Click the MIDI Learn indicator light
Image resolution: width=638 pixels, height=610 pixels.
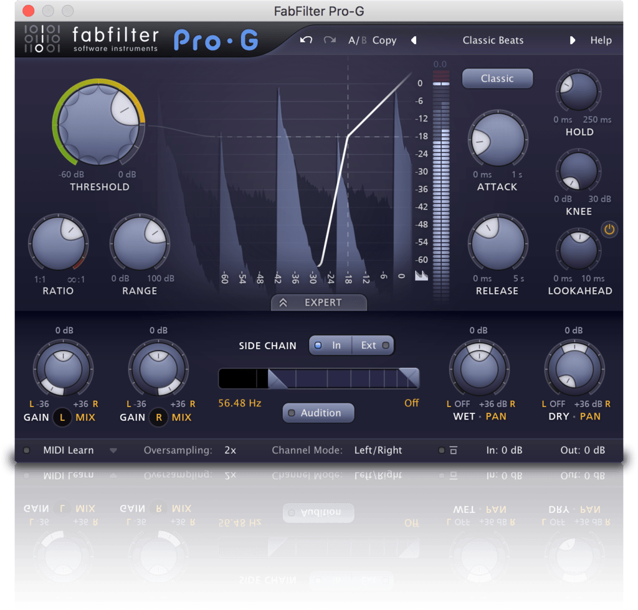tap(26, 450)
